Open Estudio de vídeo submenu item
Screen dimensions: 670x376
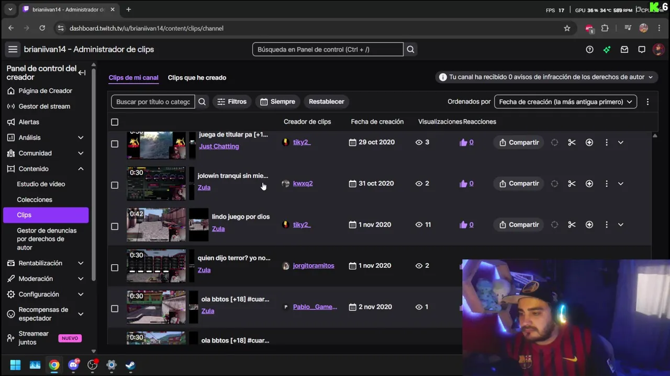pyautogui.click(x=41, y=184)
